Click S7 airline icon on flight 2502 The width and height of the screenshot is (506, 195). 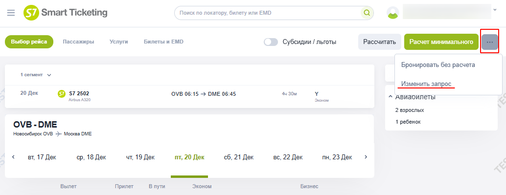point(61,94)
